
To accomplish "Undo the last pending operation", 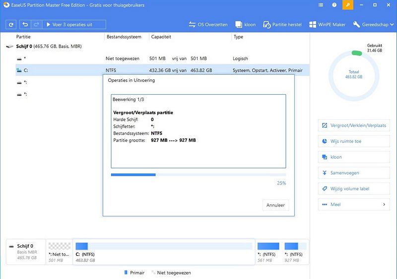I will pos(25,25).
